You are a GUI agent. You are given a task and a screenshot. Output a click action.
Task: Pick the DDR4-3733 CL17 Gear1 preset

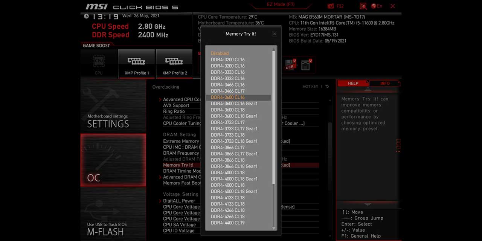pos(234,129)
